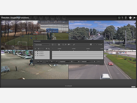Click the playback speed slider handle

72,62
